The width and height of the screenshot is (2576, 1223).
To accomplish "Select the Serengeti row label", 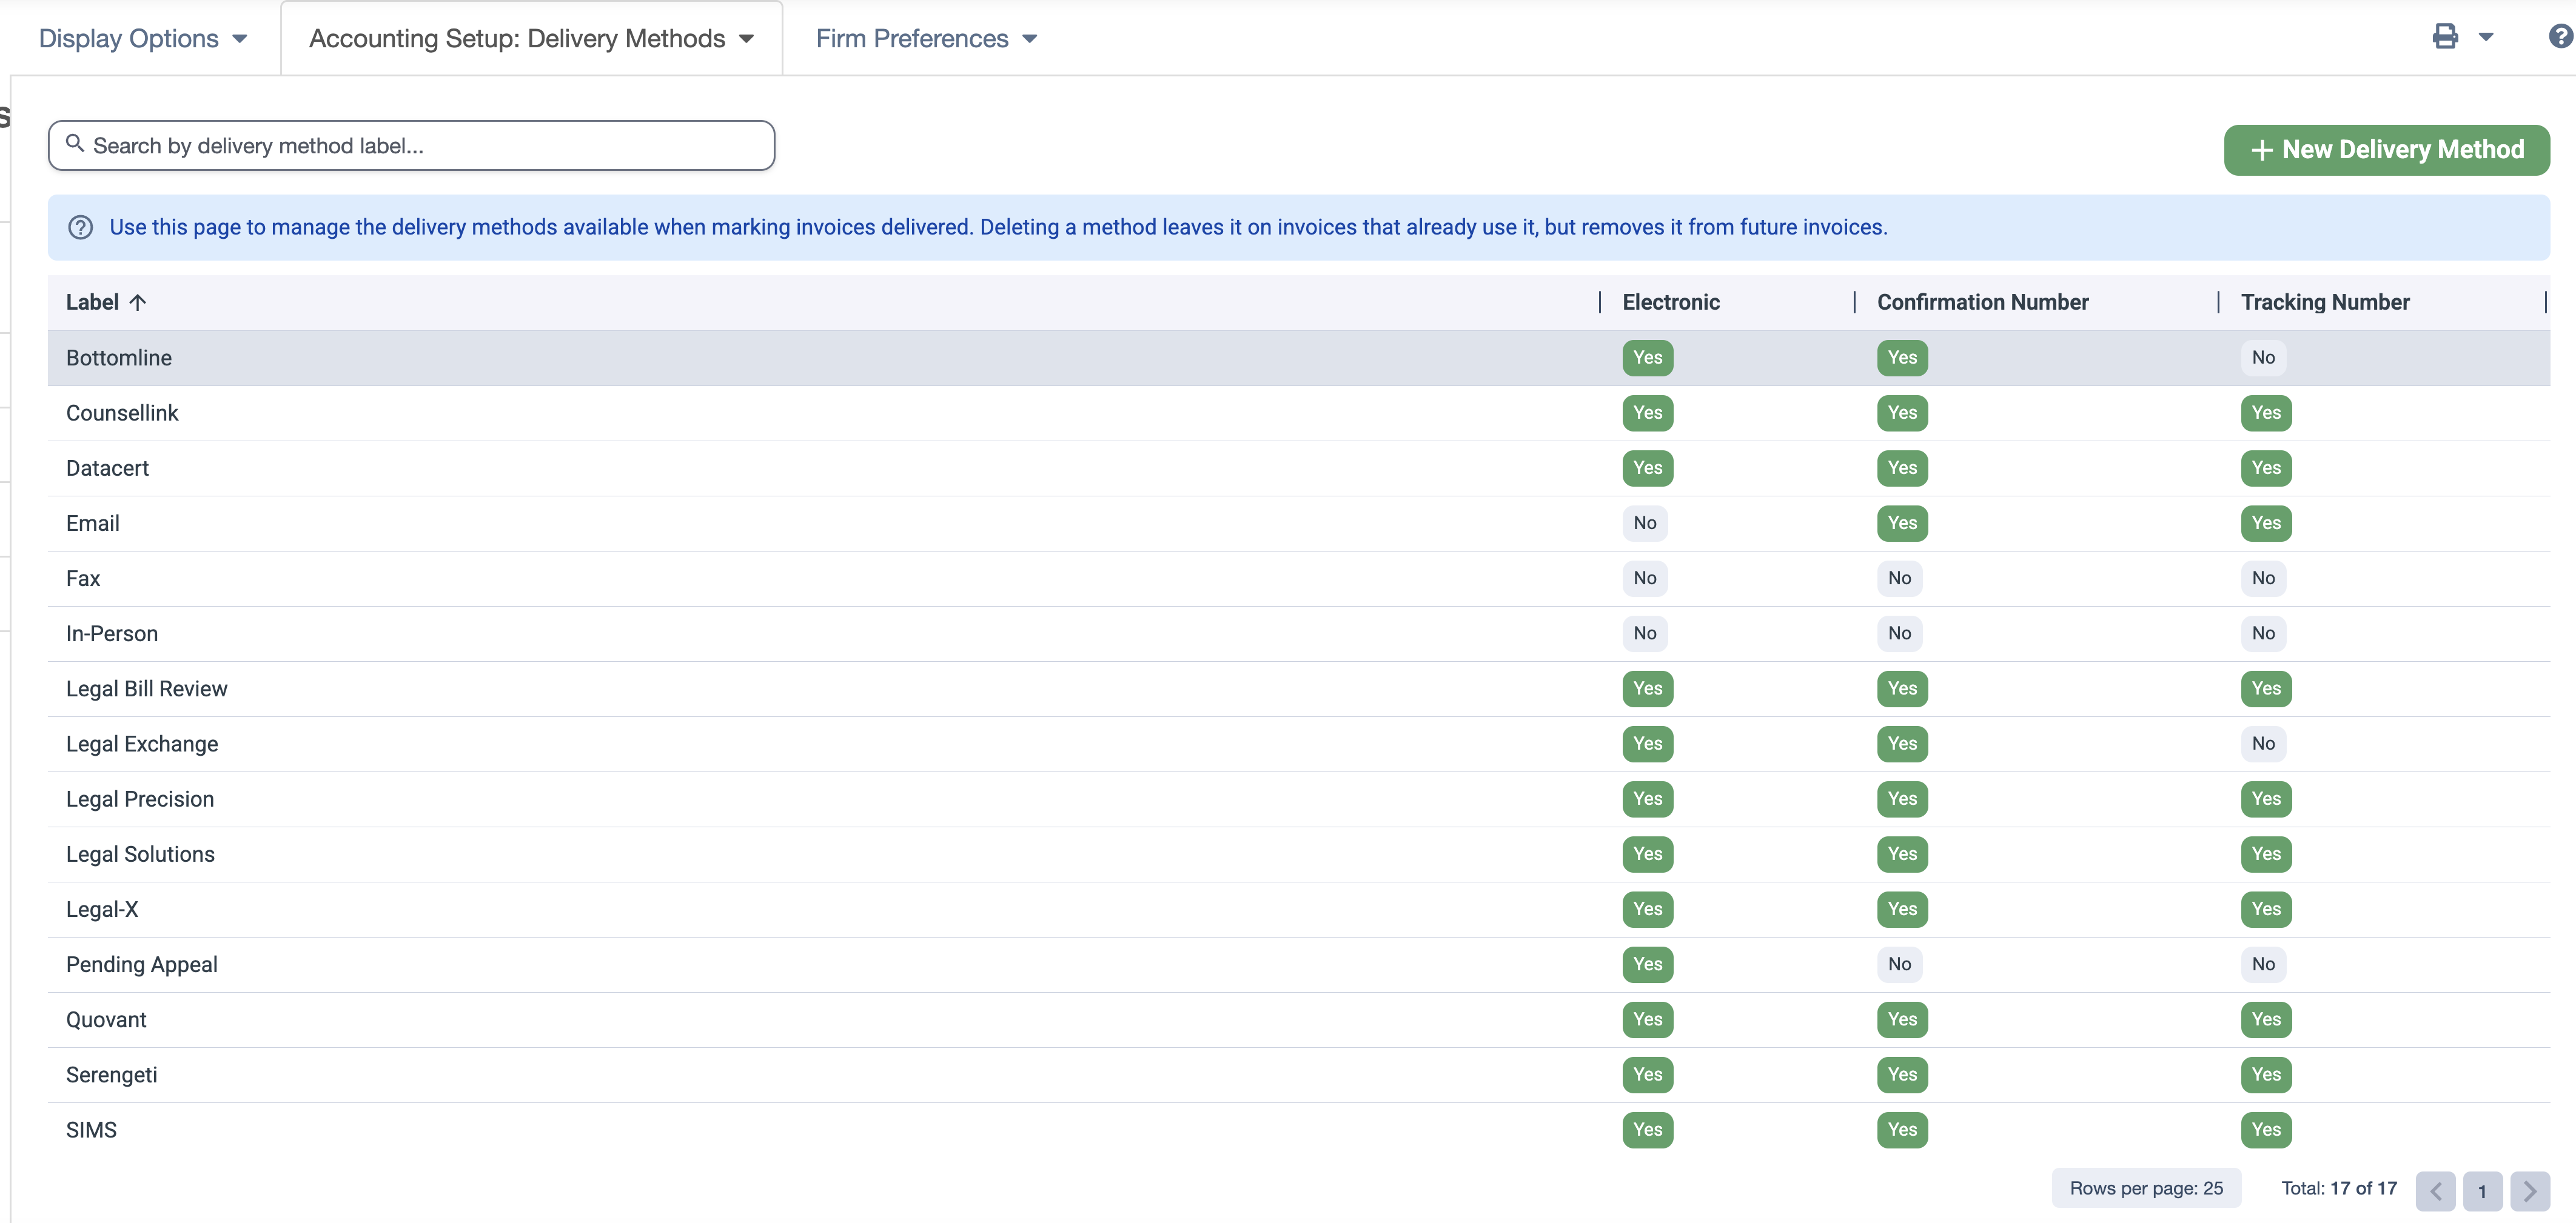I will pos(112,1075).
